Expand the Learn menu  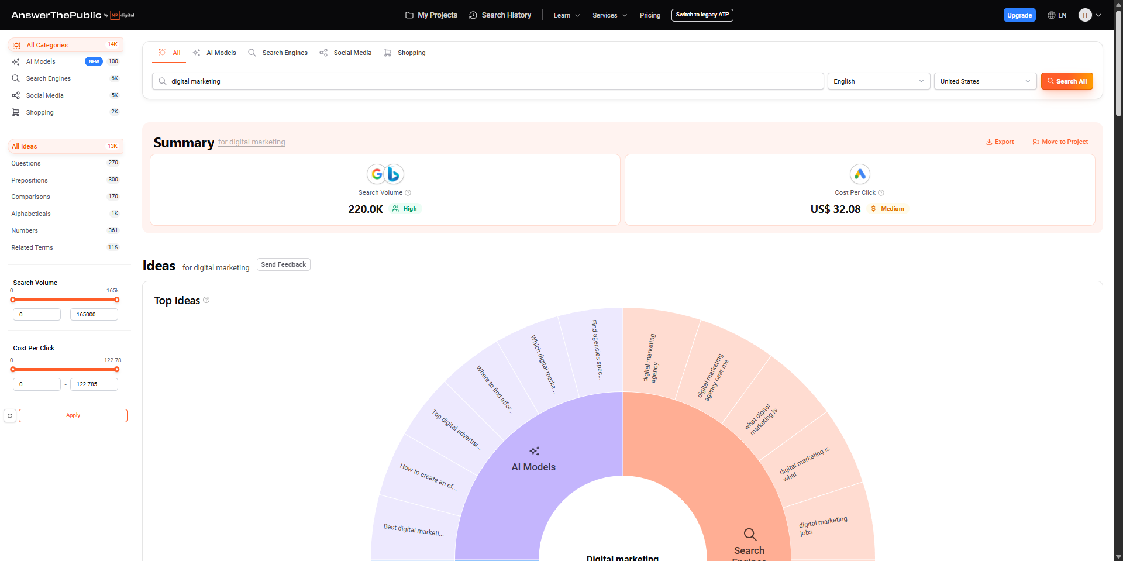[x=567, y=15]
